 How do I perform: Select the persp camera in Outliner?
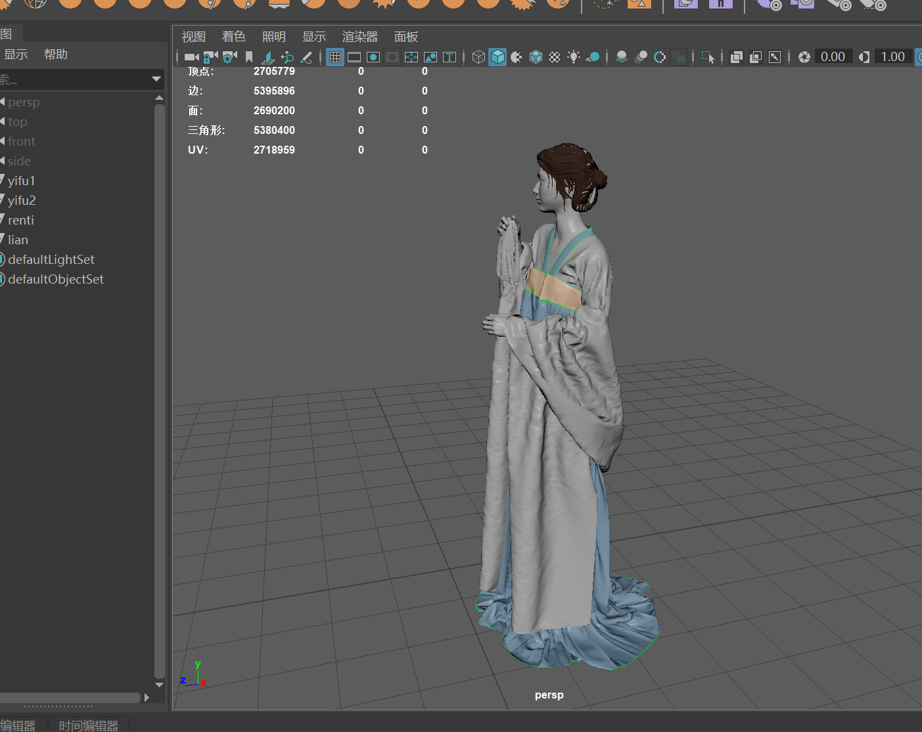click(x=24, y=102)
